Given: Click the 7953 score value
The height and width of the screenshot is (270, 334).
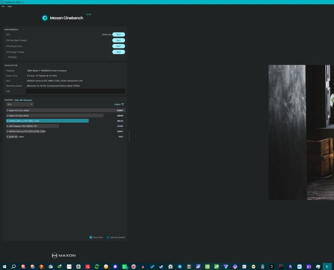Looking at the screenshot, I should (x=121, y=137).
